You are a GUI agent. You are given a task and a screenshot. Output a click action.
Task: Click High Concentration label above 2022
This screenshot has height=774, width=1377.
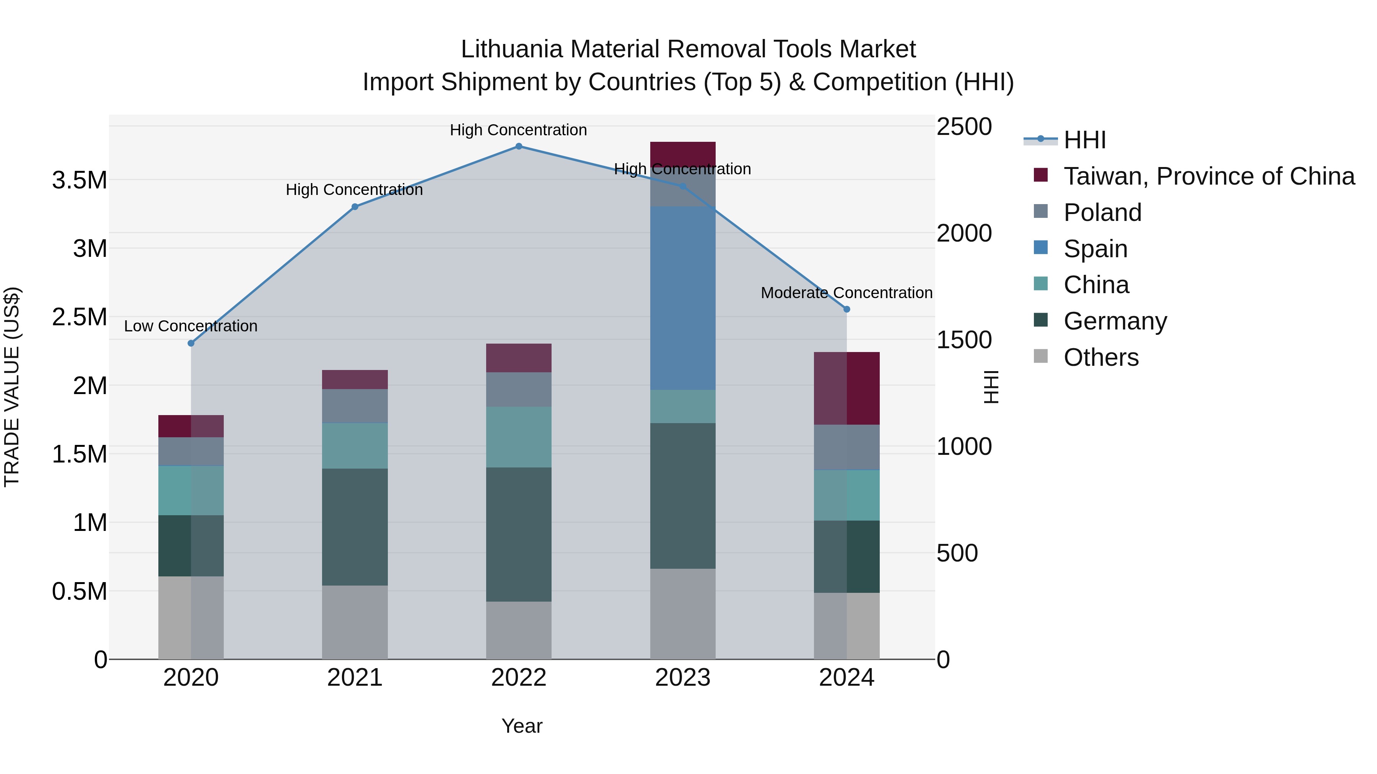tap(519, 130)
